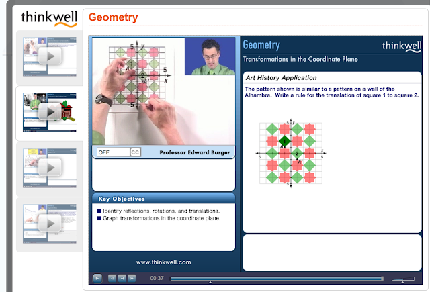Screen dimensions: 430x292
Task: Click the video progress bar
Action: (x=277, y=279)
